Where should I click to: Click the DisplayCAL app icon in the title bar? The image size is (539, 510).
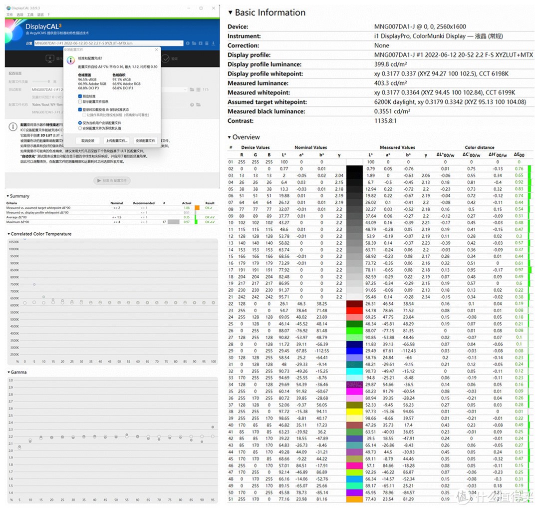click(x=8, y=7)
